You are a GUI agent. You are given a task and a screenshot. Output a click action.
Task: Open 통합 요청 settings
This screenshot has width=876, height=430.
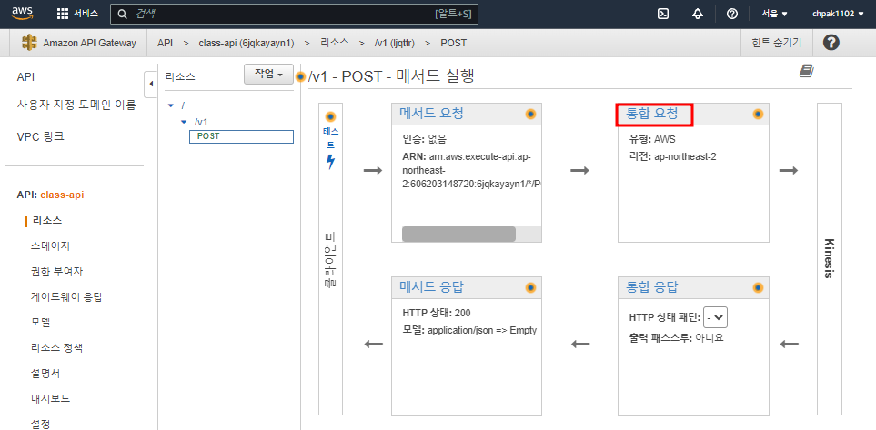652,114
